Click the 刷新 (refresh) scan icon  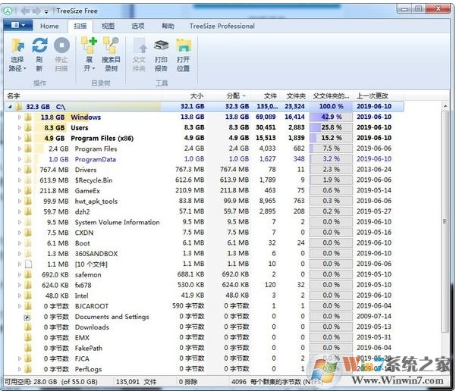point(39,45)
